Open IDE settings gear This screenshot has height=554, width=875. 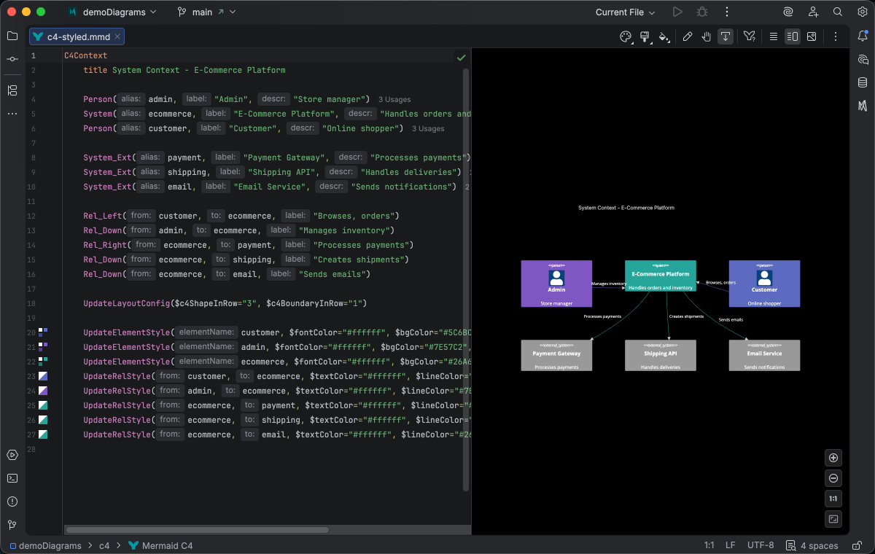point(863,12)
